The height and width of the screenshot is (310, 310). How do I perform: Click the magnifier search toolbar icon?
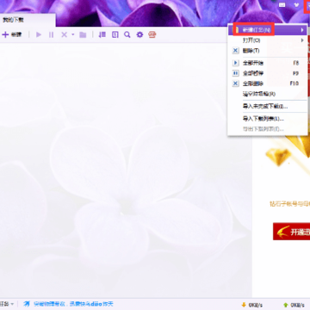(x=127, y=34)
